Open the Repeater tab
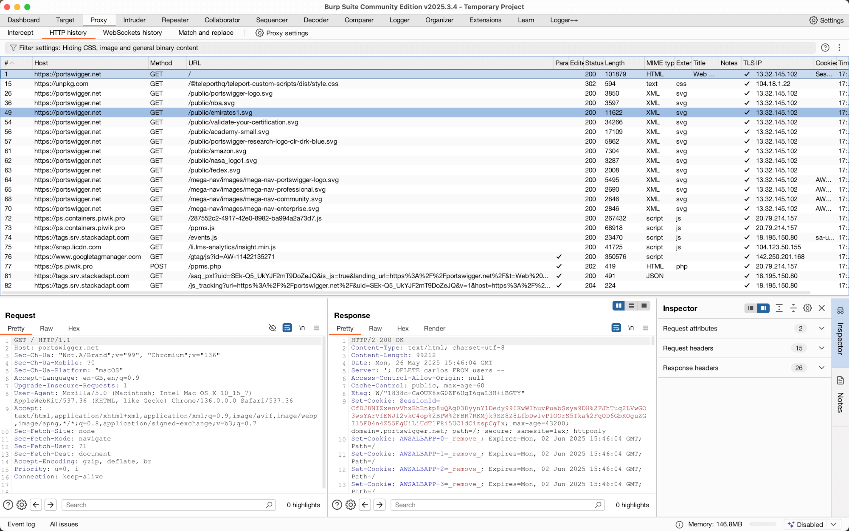Screen dimensions: 849x531 175,20
